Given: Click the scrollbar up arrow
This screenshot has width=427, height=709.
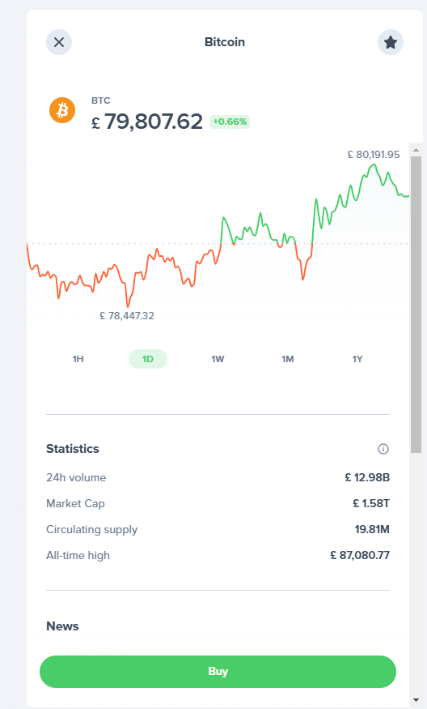Looking at the screenshot, I should click(x=416, y=150).
